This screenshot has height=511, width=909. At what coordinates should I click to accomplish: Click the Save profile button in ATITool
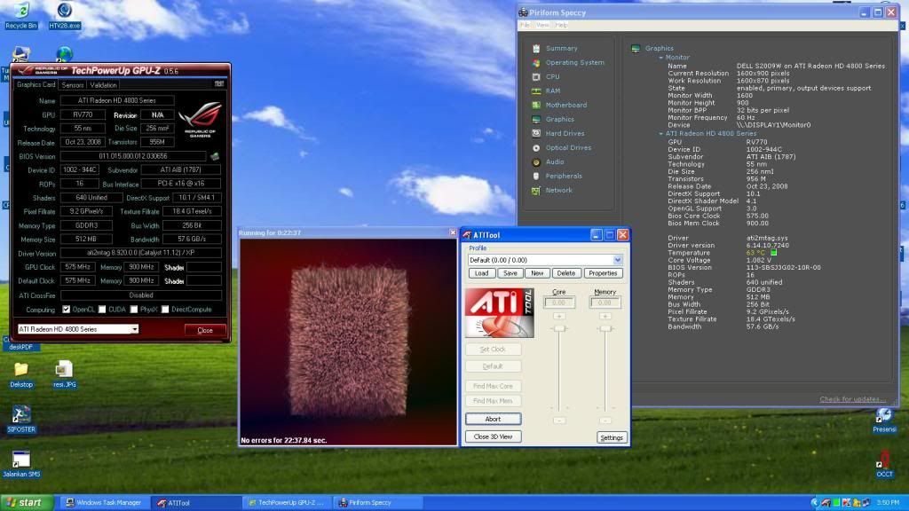(510, 273)
